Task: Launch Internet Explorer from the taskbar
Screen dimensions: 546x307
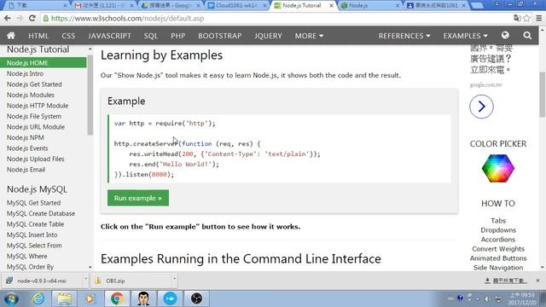Action: coord(38,298)
